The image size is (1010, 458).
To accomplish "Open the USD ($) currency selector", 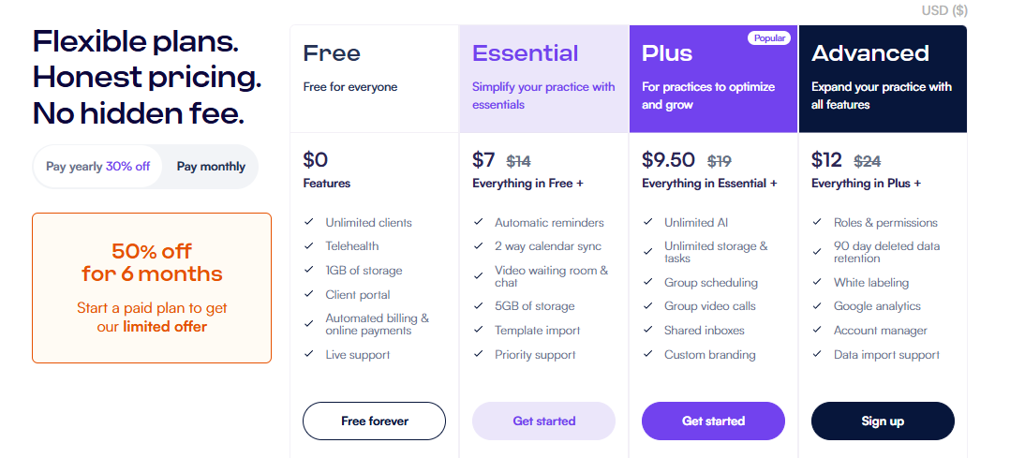I will point(944,10).
